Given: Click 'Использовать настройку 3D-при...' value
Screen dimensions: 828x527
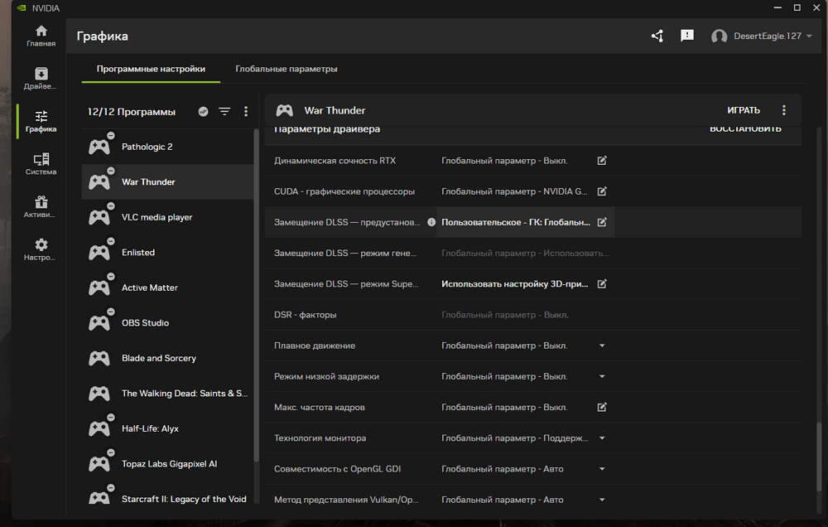Looking at the screenshot, I should click(x=515, y=284).
